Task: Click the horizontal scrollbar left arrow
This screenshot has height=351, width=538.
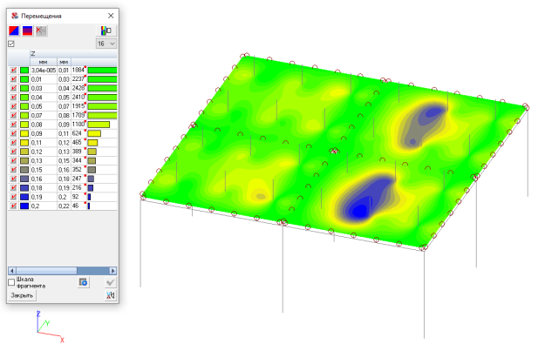Action: [10, 270]
